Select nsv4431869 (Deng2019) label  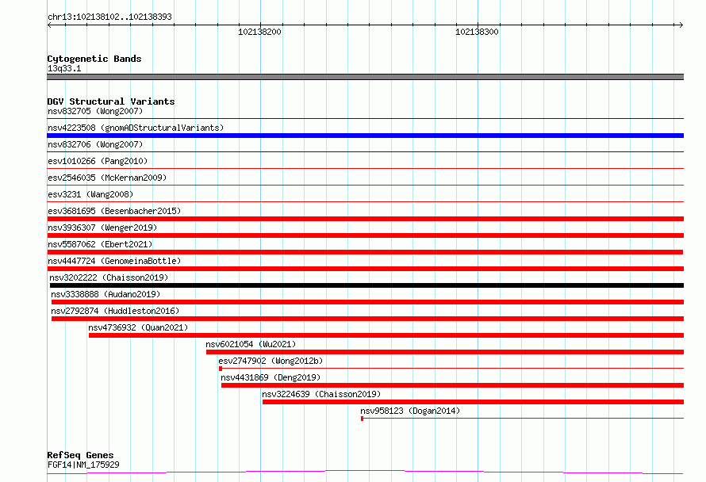pos(271,377)
